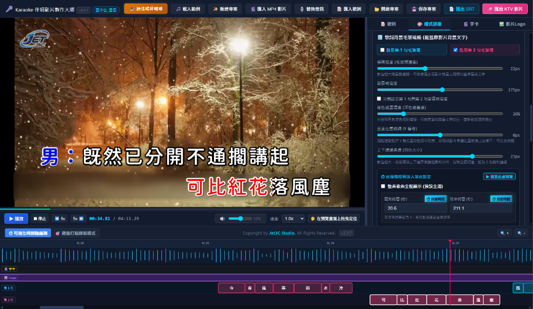Export subtitles with 匯出 SRT
The image size is (533, 309).
[x=461, y=9]
